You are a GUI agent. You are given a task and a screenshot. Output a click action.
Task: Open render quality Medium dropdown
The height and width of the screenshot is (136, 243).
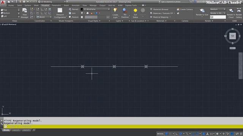[x=218, y=9]
